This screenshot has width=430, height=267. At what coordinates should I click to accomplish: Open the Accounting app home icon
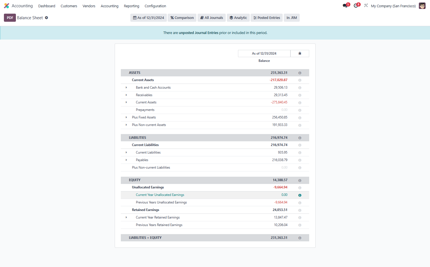6,6
